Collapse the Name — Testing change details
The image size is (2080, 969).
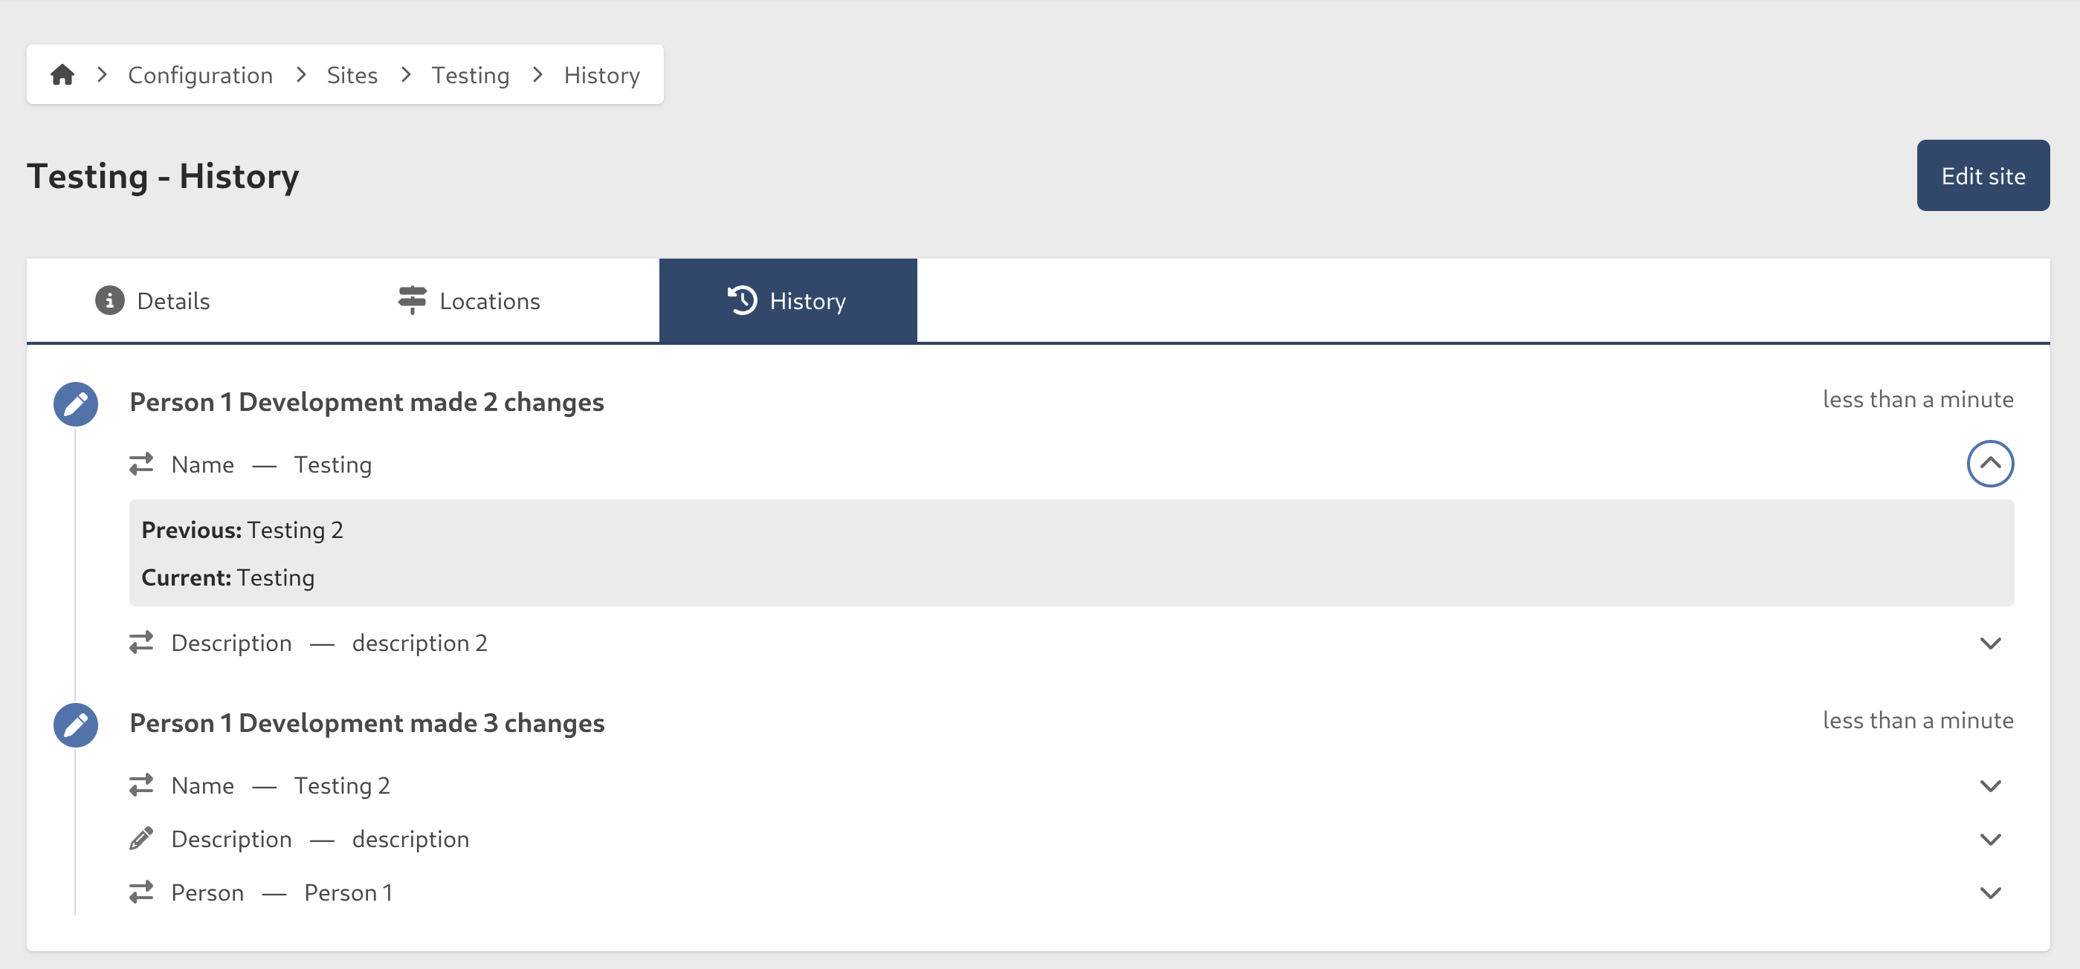point(1990,464)
